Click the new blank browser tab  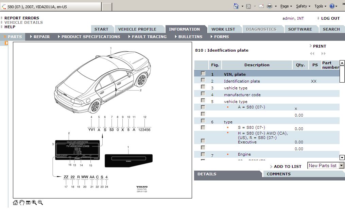[x=107, y=7]
